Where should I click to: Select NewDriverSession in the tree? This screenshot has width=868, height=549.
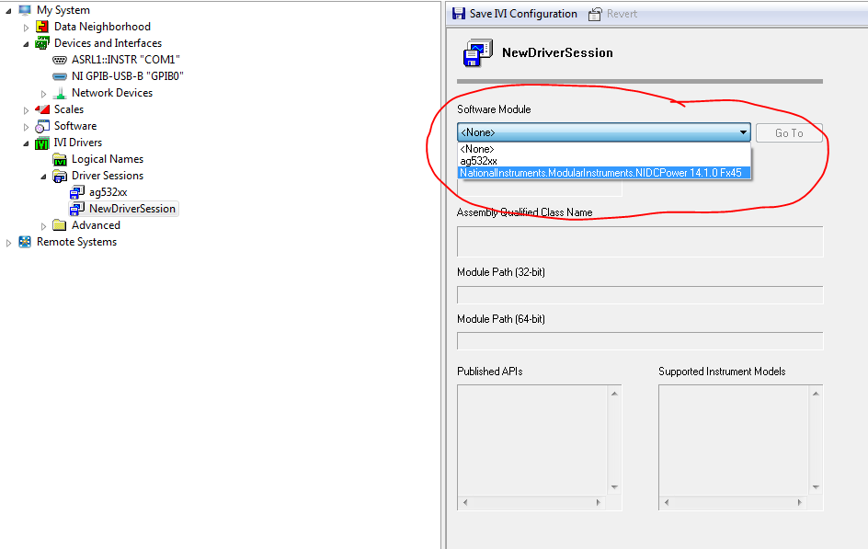(132, 209)
